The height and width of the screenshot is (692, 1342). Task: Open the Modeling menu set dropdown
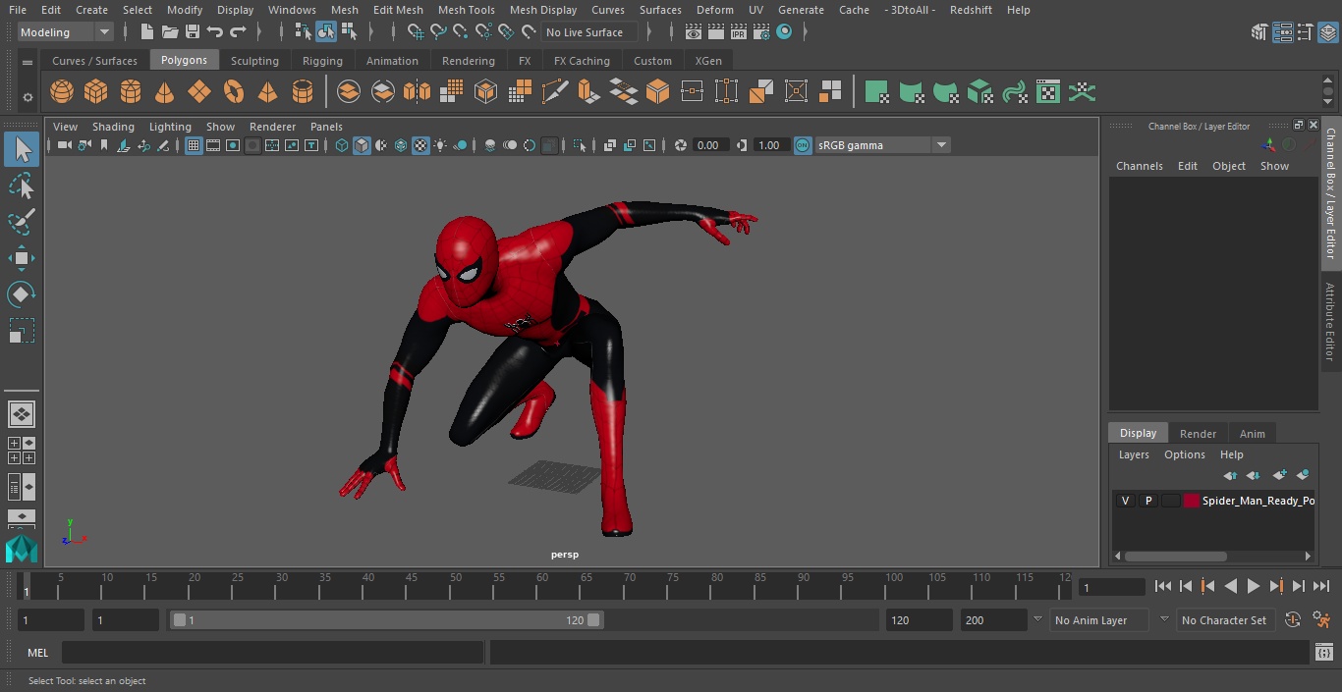66,32
